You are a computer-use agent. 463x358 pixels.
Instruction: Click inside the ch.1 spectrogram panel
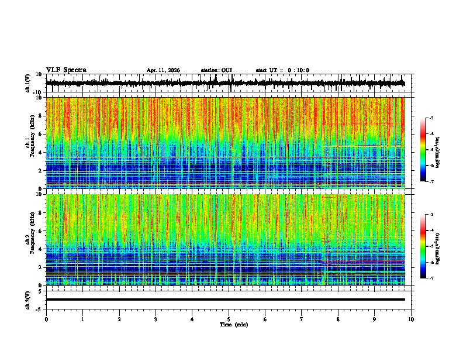tap(225, 143)
